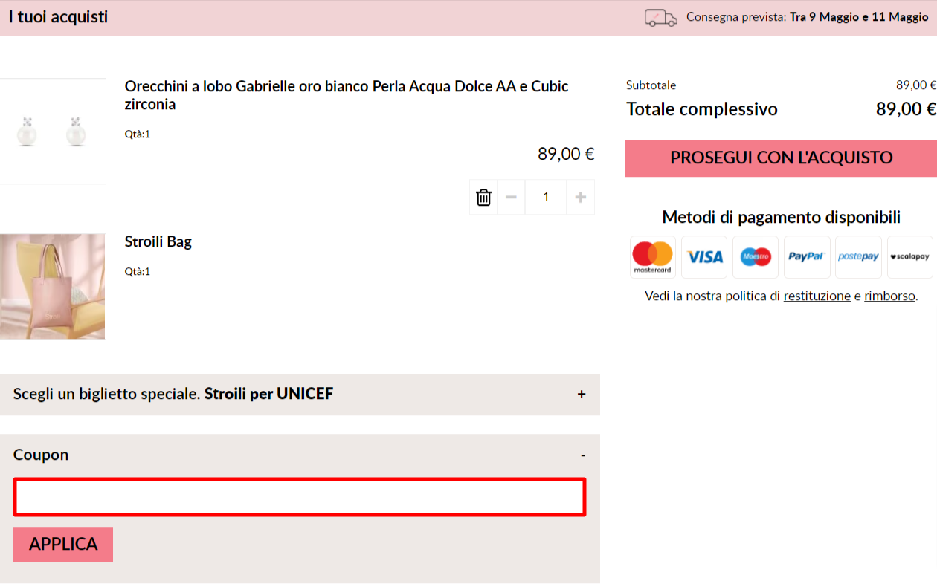Open the pearl earrings product thumbnail
The height and width of the screenshot is (584, 937).
tap(53, 131)
